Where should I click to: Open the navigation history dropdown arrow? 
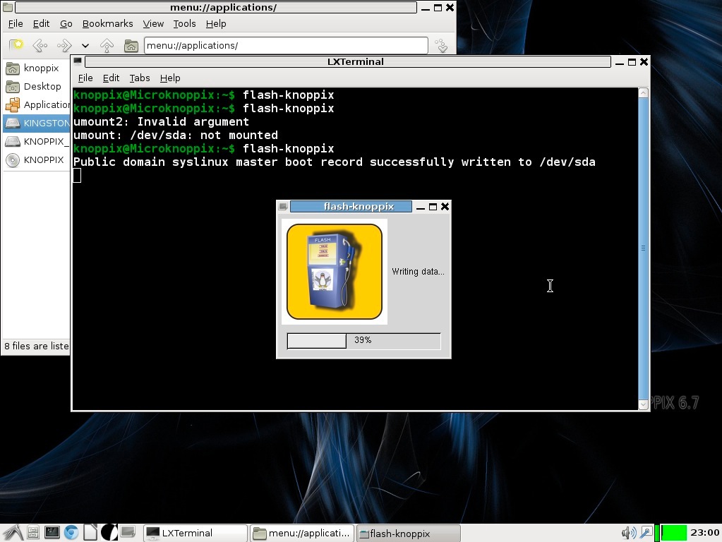(x=85, y=46)
